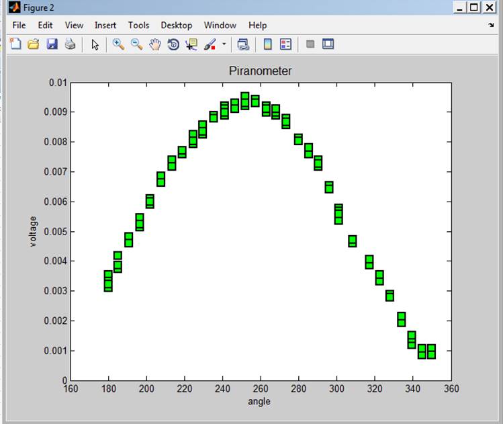Open the Tools menu
This screenshot has width=503, height=424.
138,25
